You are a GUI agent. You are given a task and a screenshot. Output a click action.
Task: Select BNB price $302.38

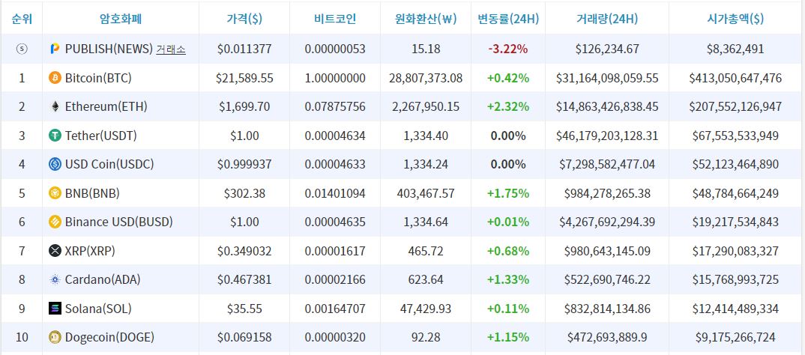pos(244,193)
